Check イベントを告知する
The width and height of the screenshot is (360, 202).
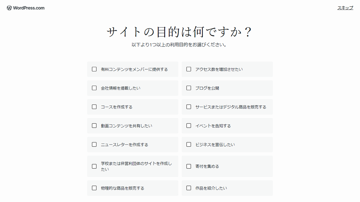(189, 126)
